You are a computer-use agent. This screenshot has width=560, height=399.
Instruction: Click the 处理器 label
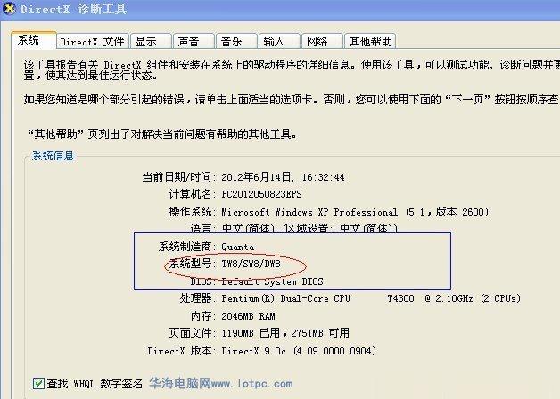[198, 298]
